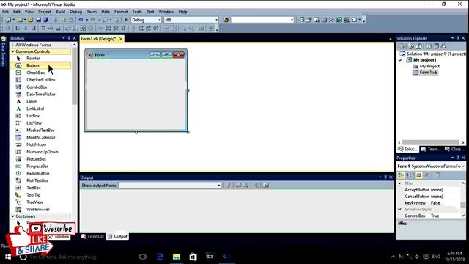Collapse the Containers toolbox group
The width and height of the screenshot is (469, 264).
click(x=13, y=216)
